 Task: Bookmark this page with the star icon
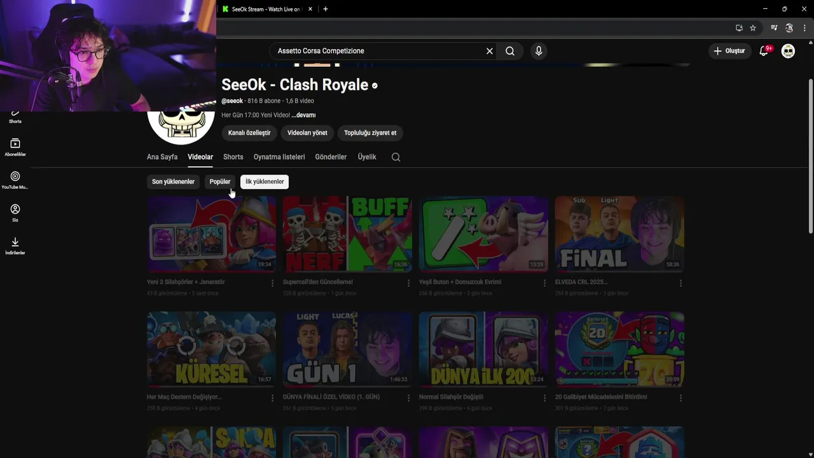[x=753, y=28]
